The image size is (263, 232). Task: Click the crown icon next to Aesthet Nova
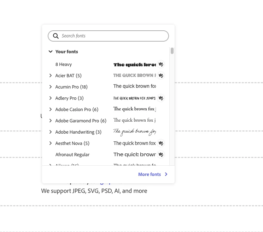point(161,143)
